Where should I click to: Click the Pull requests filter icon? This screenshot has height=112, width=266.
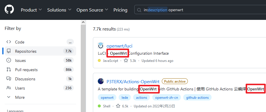[9, 69]
